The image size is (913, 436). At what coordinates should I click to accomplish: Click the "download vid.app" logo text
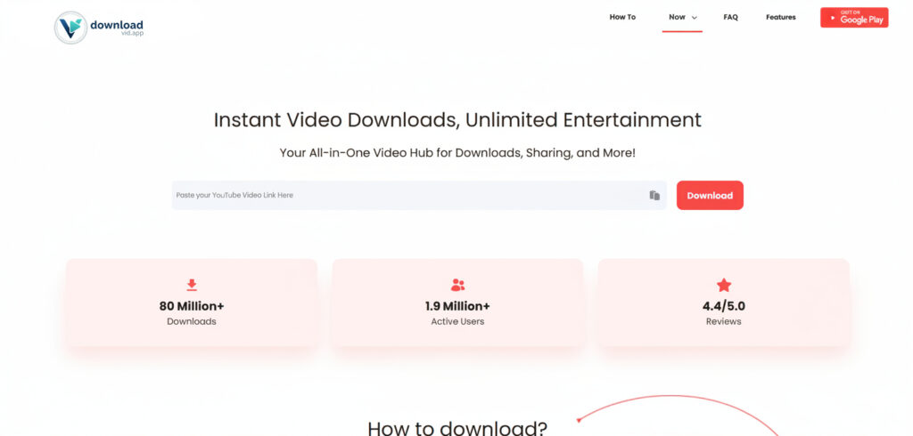116,28
